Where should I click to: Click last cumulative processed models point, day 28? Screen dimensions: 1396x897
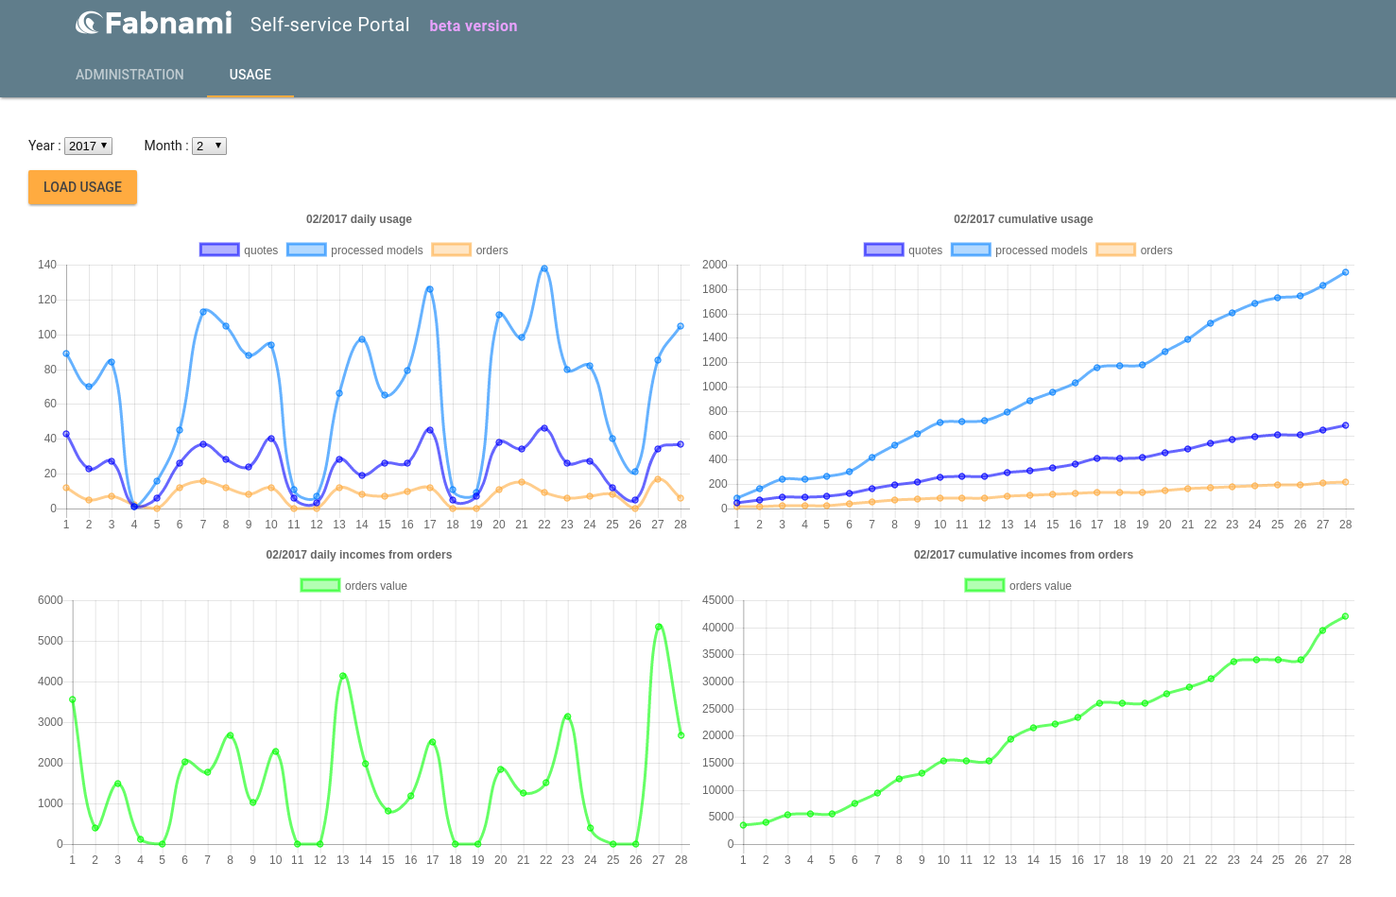pos(1345,272)
